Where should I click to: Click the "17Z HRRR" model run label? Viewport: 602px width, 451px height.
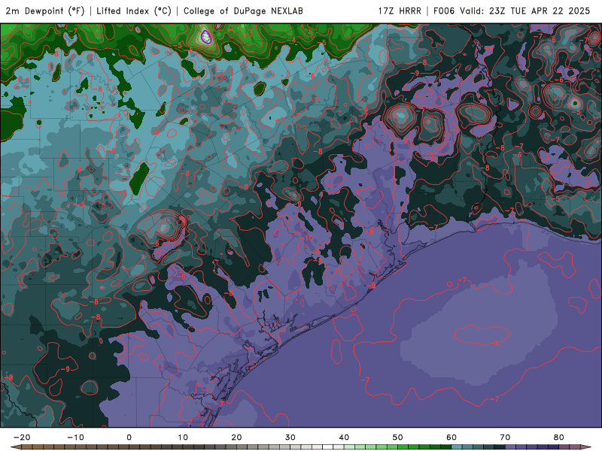[x=400, y=11]
